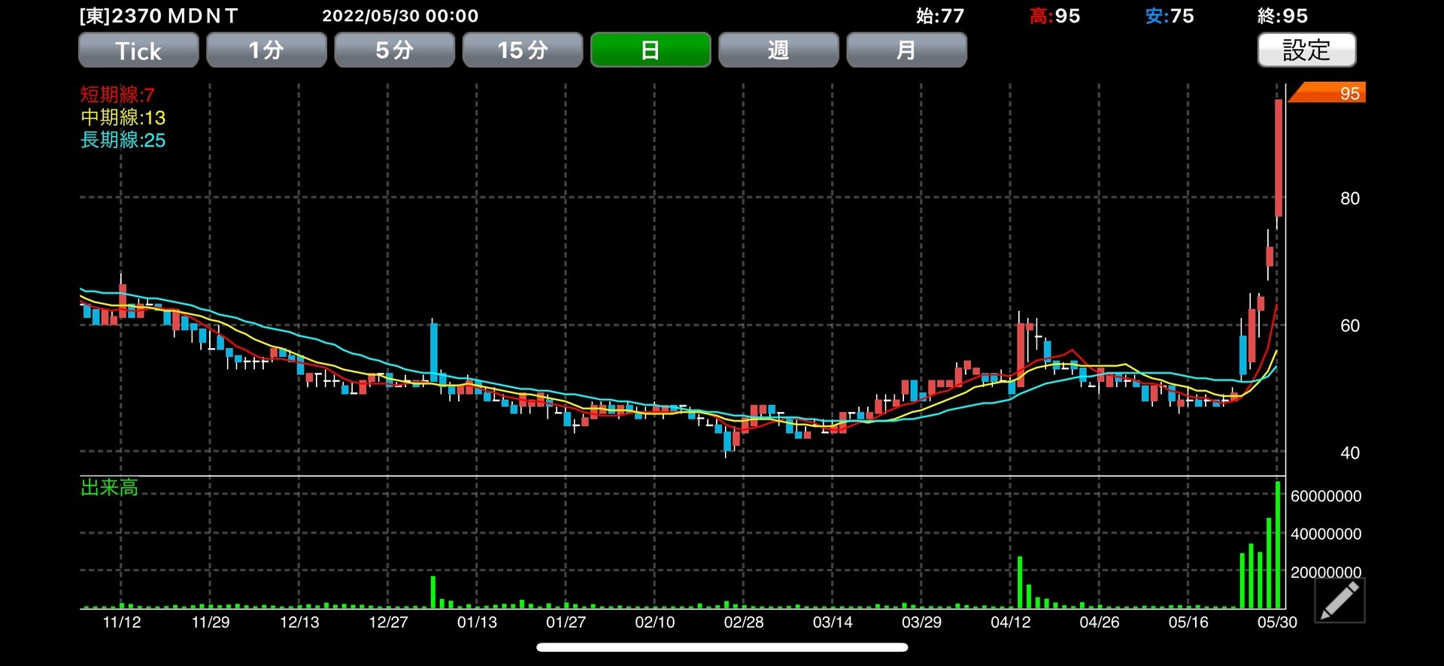The width and height of the screenshot is (1444, 666).
Task: Click the date 2022/05/30 00:00
Action: (400, 16)
